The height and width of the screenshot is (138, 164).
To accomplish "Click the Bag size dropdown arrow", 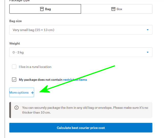I will pos(147,30).
